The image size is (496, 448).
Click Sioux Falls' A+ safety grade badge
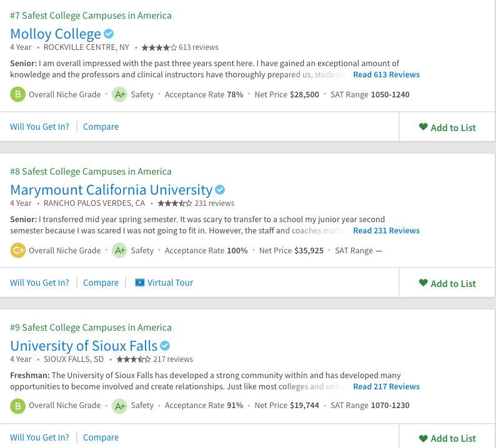(119, 406)
